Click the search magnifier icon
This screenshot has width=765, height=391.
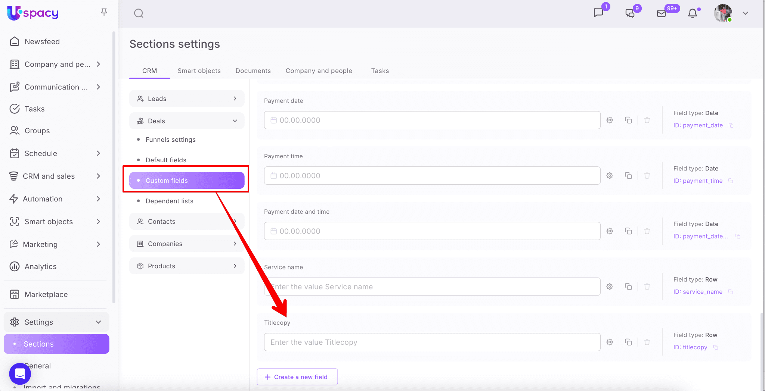coord(139,13)
